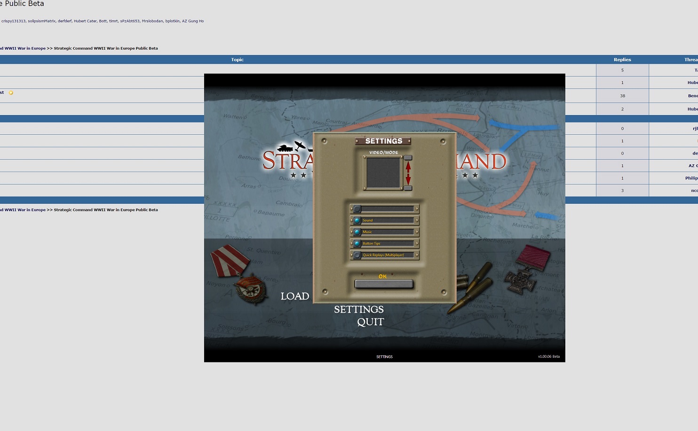Open user link bplotkin
Image resolution: width=698 pixels, height=431 pixels.
pos(173,21)
